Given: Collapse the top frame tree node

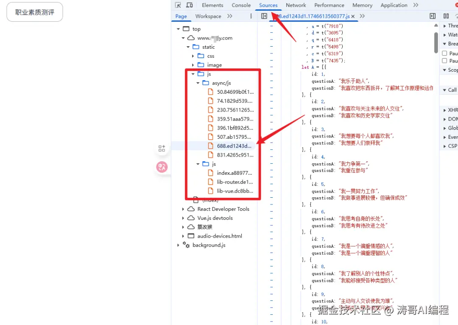Looking at the screenshot, I should click(178, 29).
